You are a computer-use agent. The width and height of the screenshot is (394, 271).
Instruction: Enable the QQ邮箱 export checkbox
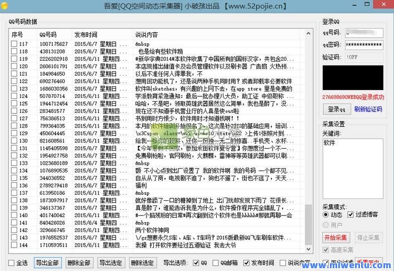pyautogui.click(x=215, y=263)
